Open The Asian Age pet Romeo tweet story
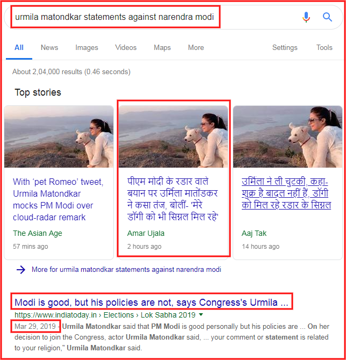 click(x=58, y=199)
